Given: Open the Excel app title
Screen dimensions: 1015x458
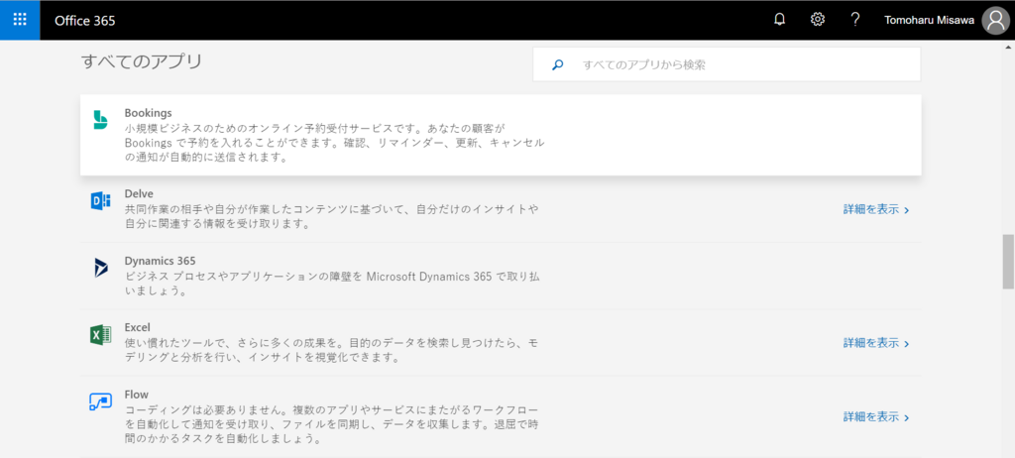Looking at the screenshot, I should 137,328.
